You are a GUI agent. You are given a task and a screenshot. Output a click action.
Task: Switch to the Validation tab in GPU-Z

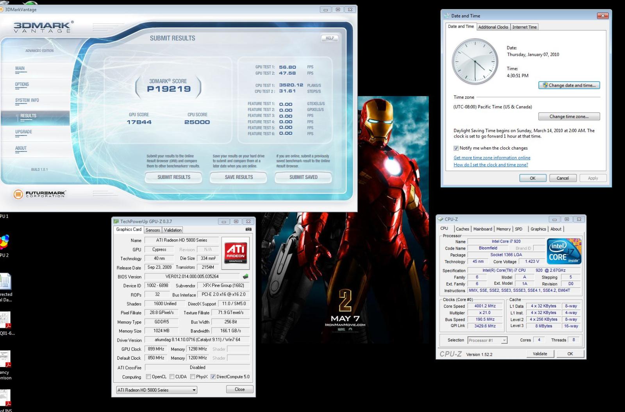(173, 230)
